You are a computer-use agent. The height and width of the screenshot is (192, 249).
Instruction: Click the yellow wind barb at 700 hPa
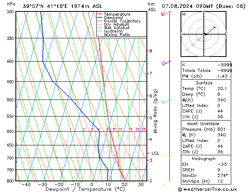click(x=167, y=155)
